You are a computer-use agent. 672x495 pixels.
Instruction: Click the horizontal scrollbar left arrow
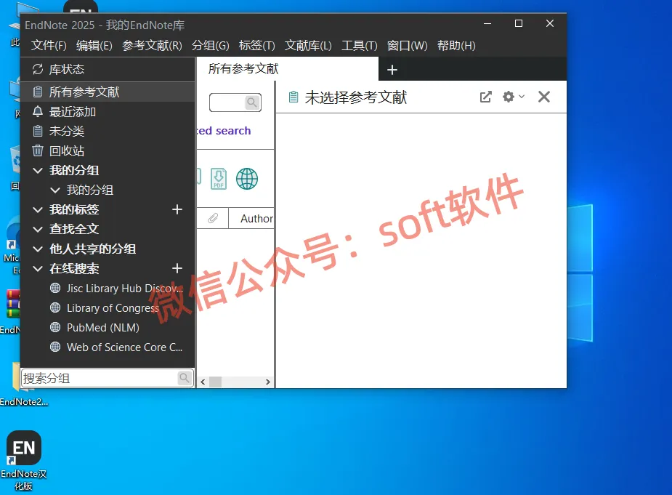[203, 382]
